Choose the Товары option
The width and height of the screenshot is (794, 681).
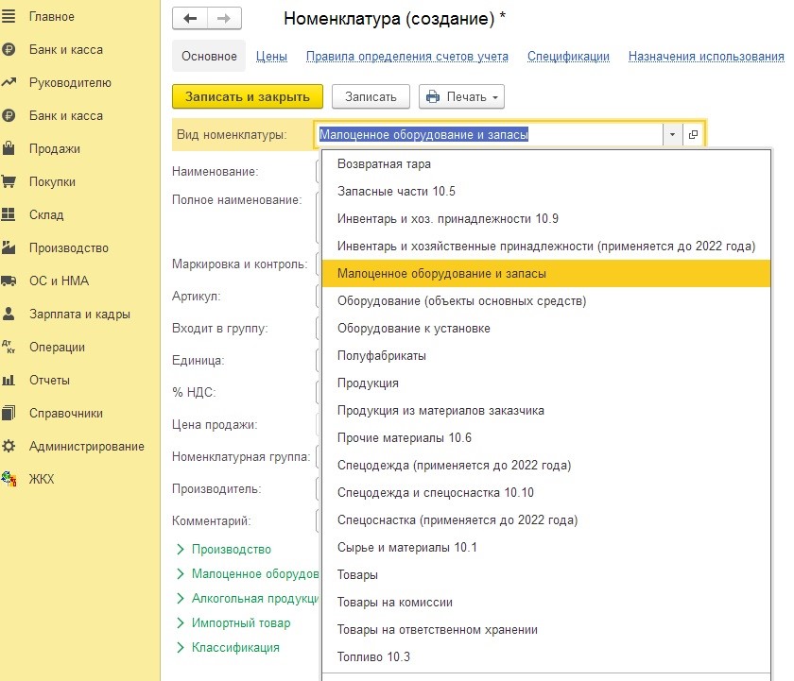pos(546,575)
